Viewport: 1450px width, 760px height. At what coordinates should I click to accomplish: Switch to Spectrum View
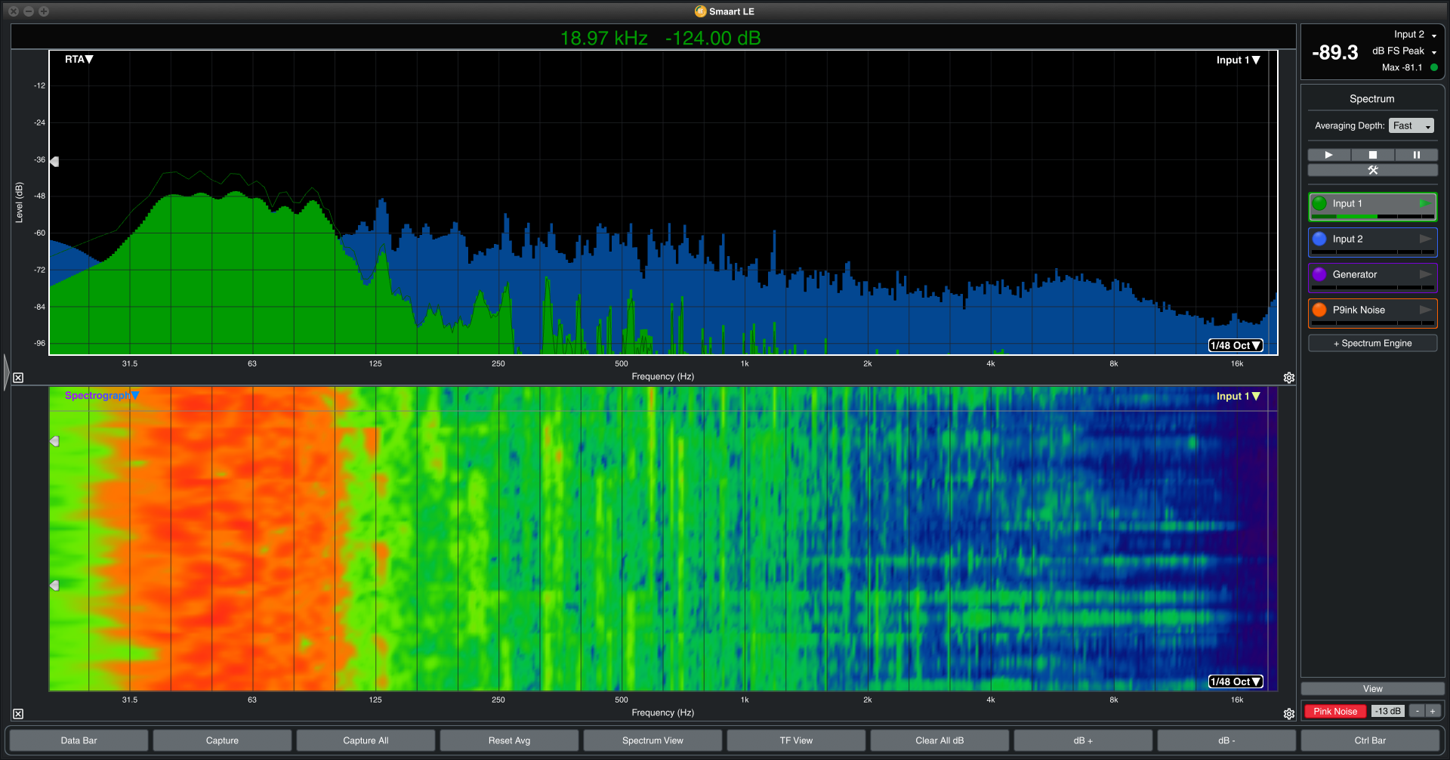click(652, 740)
